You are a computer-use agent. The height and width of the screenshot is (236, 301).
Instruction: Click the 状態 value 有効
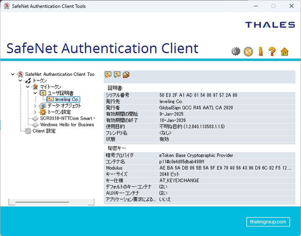pos(164,139)
